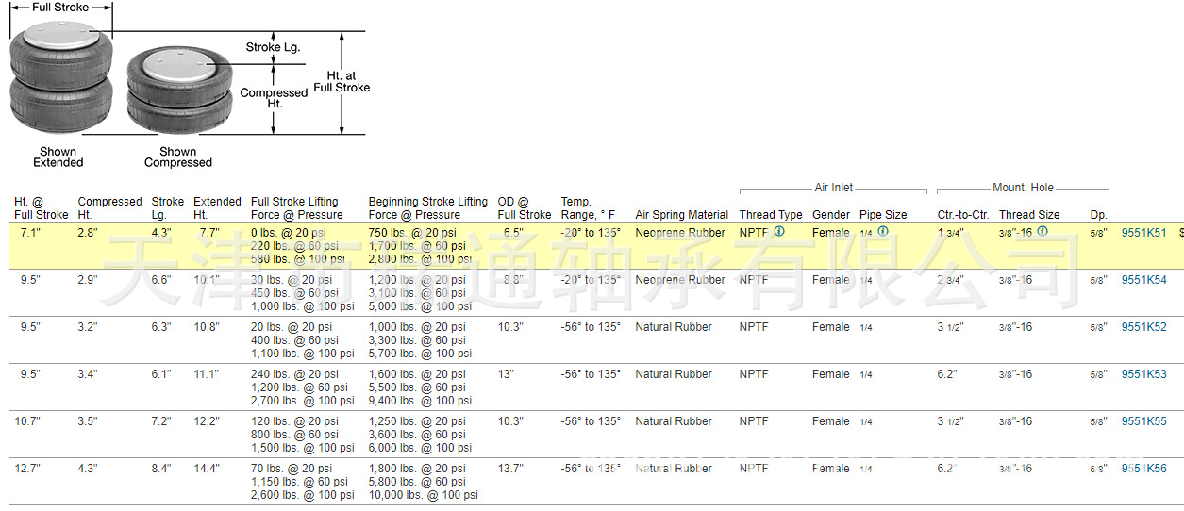The width and height of the screenshot is (1184, 511).
Task: Click the "Compressed Ht." table column header
Action: tap(109, 208)
